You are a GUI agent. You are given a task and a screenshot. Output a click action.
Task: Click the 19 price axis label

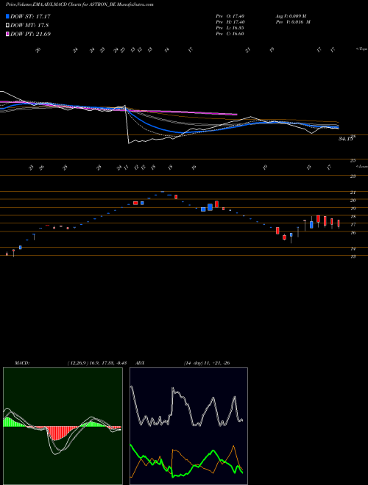353,209
